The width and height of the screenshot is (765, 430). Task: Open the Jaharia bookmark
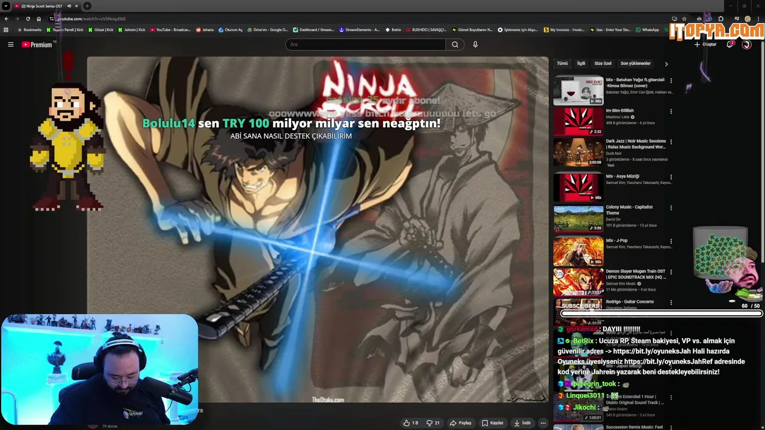(x=204, y=30)
